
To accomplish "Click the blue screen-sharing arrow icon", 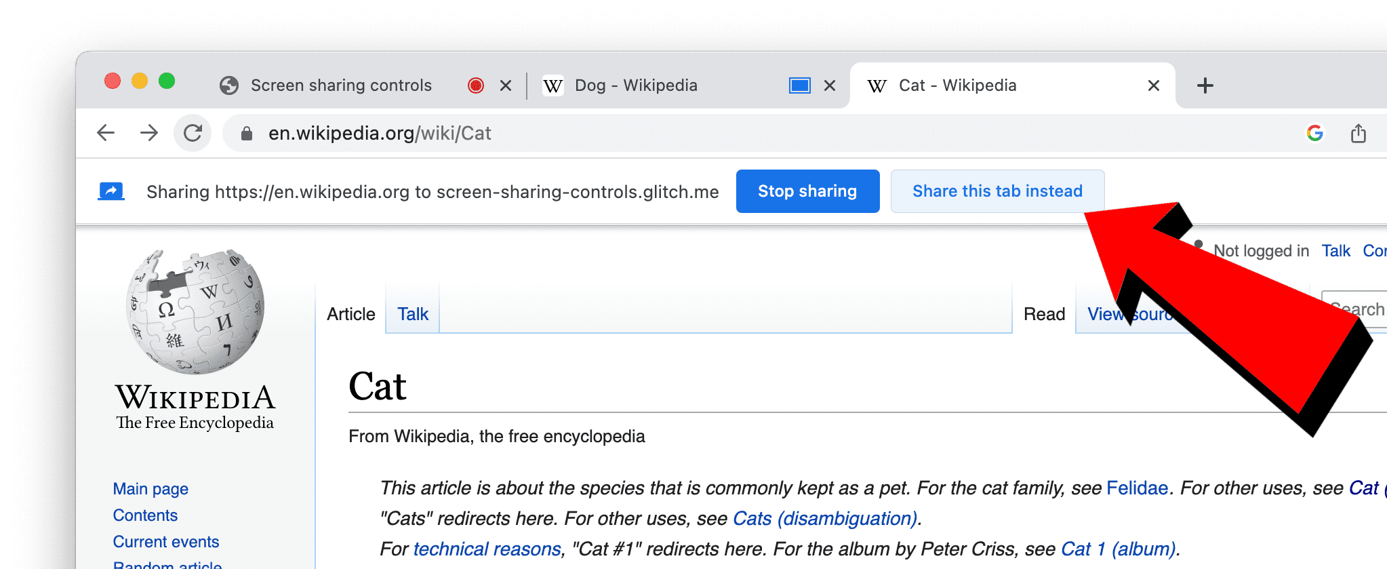I will (x=112, y=191).
